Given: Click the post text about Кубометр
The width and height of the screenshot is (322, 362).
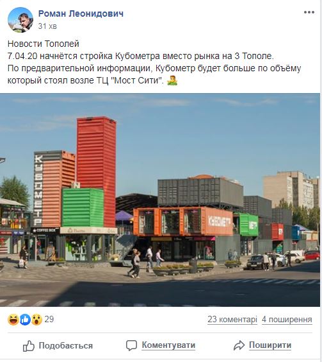Looking at the screenshot, I should [154, 62].
